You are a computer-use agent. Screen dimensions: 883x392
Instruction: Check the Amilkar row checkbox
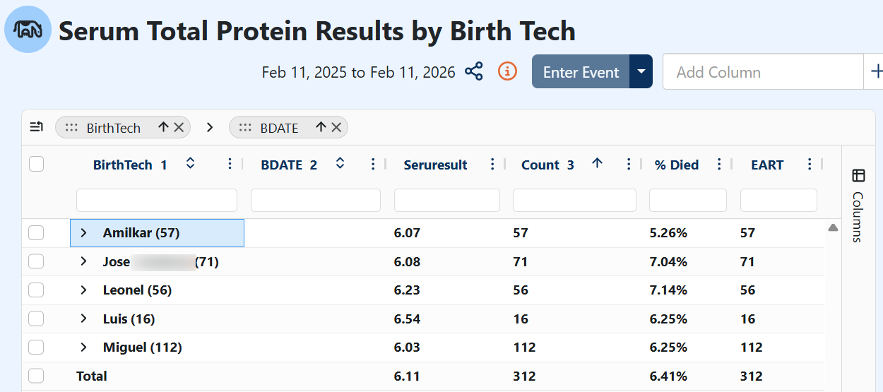click(x=36, y=233)
